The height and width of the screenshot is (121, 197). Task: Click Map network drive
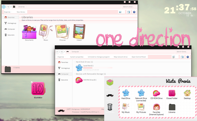click(x=121, y=57)
